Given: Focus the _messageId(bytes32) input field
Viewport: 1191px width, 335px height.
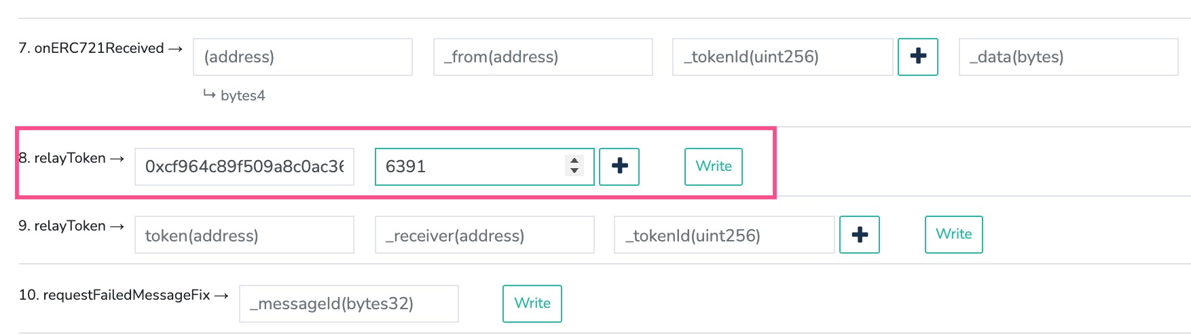Looking at the screenshot, I should 349,304.
